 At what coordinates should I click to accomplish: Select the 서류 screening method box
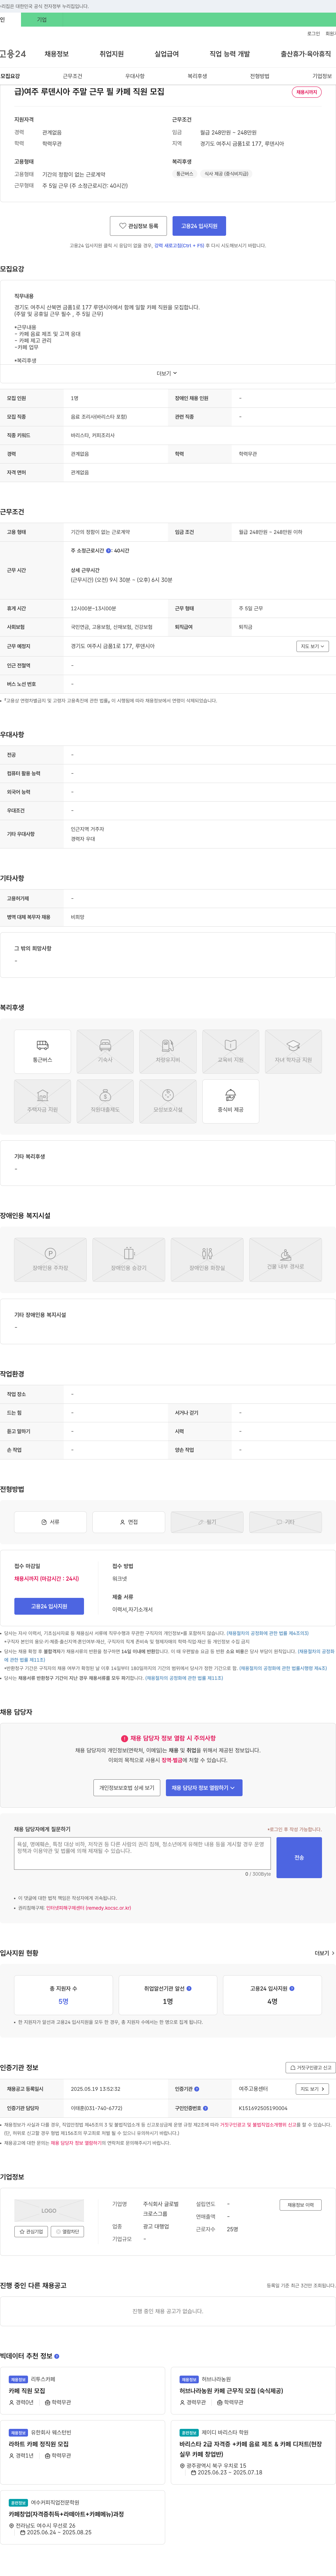(x=50, y=1522)
